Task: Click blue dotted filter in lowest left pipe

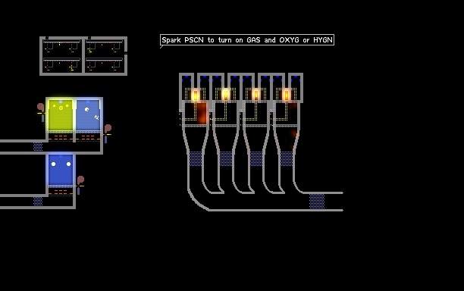Action: click(x=38, y=202)
